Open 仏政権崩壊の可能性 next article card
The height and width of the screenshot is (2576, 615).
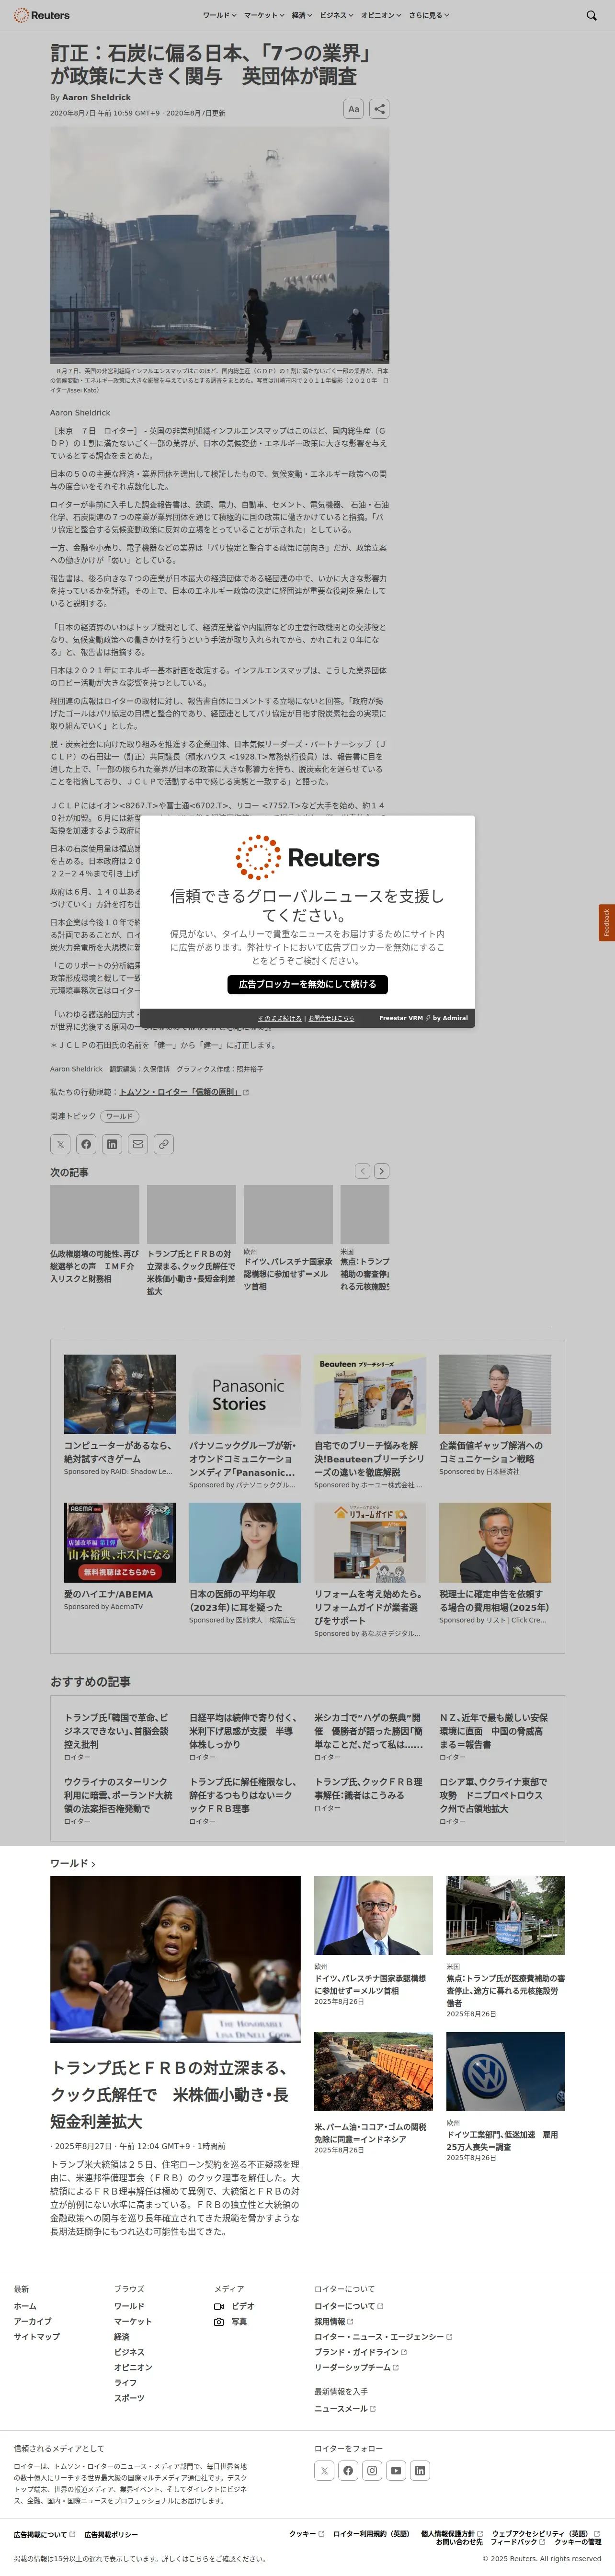click(95, 1266)
